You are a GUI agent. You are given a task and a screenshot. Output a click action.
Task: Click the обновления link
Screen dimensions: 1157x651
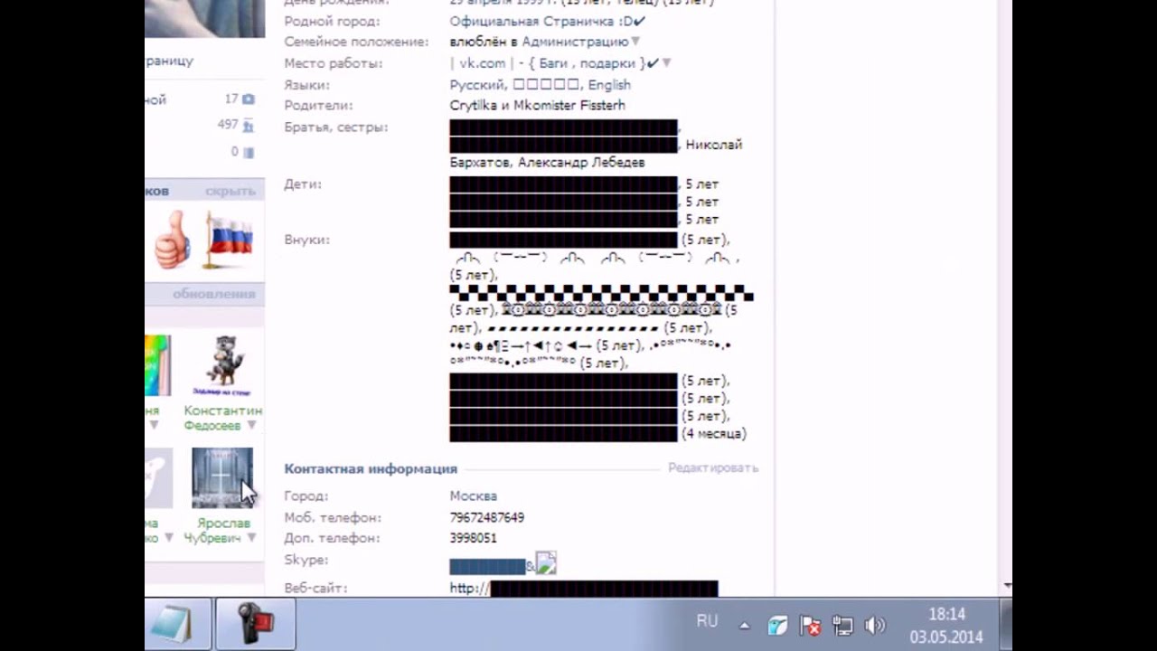pyautogui.click(x=214, y=294)
